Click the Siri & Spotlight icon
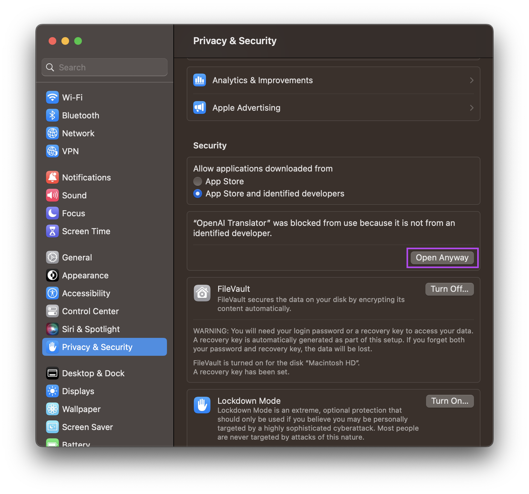 (x=52, y=329)
